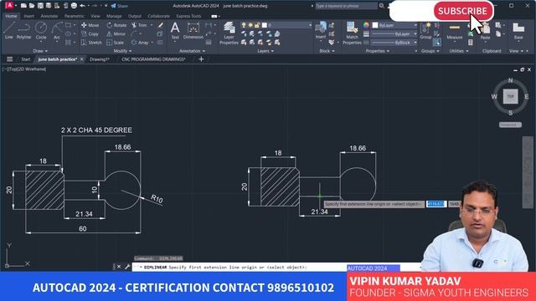Activate the Rotate command
Image resolution: width=536 pixels, height=301 pixels.
[116, 25]
